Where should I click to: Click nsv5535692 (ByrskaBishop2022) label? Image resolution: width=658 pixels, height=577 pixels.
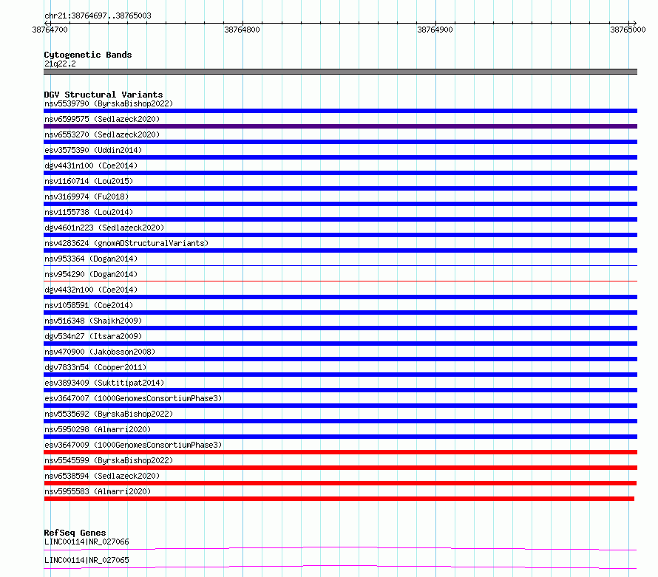109,414
